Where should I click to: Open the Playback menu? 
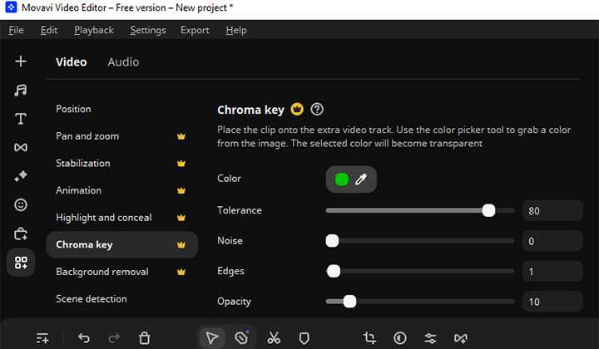click(94, 30)
